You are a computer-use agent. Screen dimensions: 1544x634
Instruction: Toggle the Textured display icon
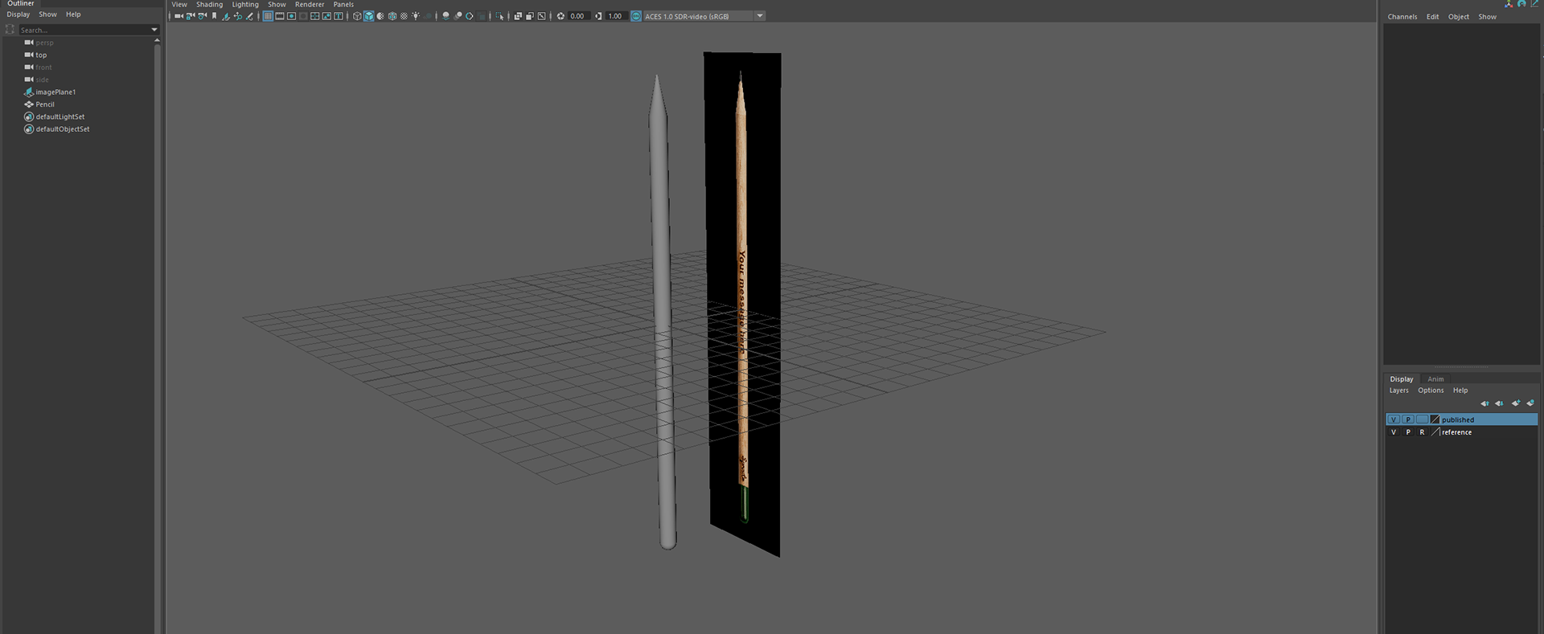click(x=404, y=16)
